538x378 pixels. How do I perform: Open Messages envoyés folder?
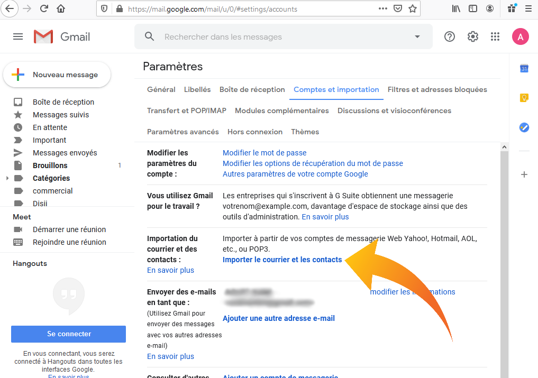click(65, 153)
